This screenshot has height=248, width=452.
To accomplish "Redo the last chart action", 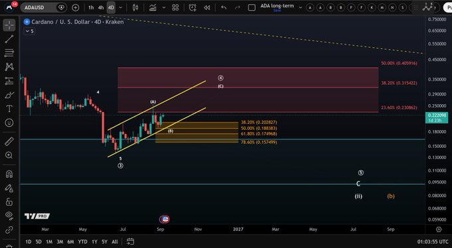I will click(238, 8).
